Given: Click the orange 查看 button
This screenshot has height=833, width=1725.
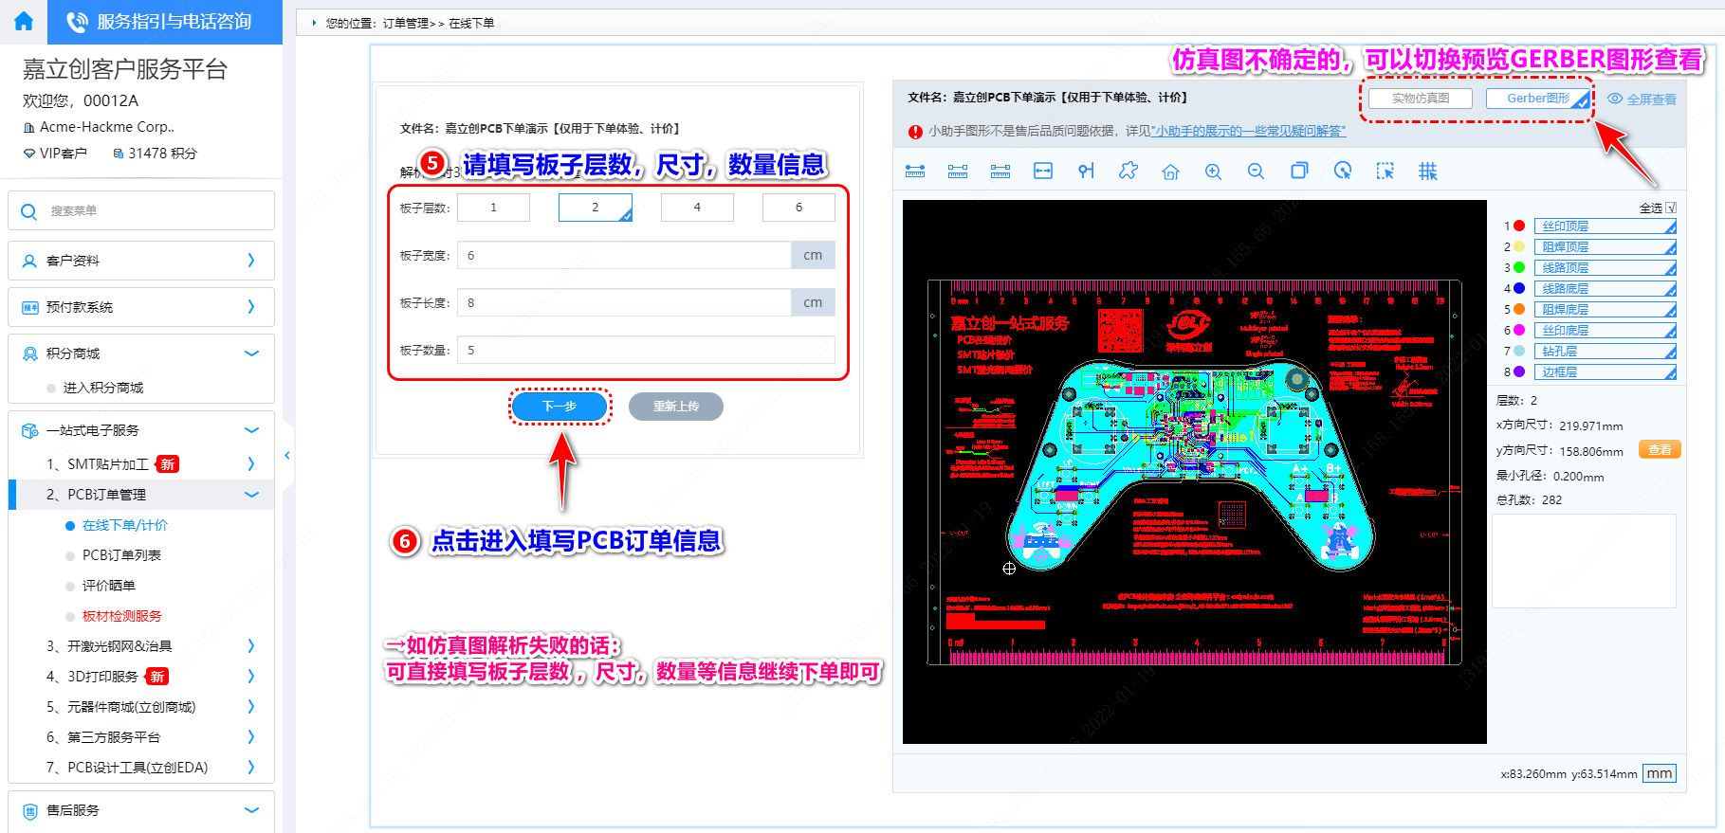Looking at the screenshot, I should click(1660, 450).
